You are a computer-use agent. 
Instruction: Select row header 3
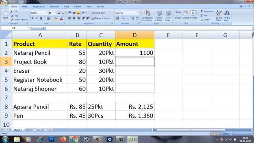pyautogui.click(x=6, y=62)
